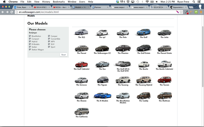Click the Time Machine clock icon
The image size is (204, 127).
tap(138, 2)
